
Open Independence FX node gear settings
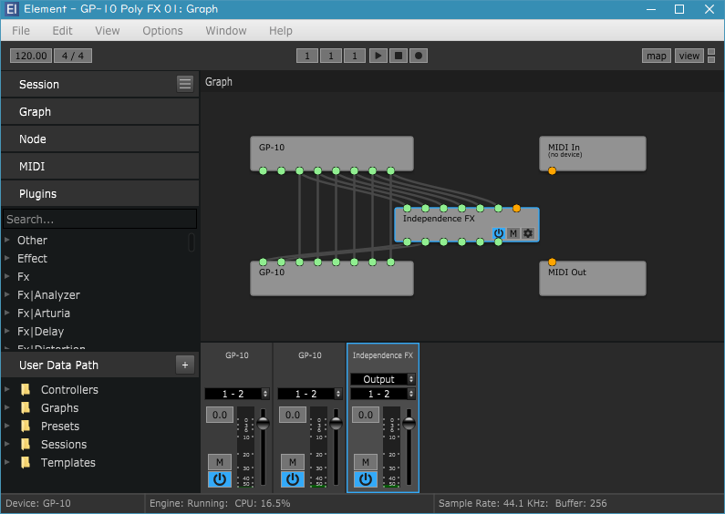(x=528, y=233)
